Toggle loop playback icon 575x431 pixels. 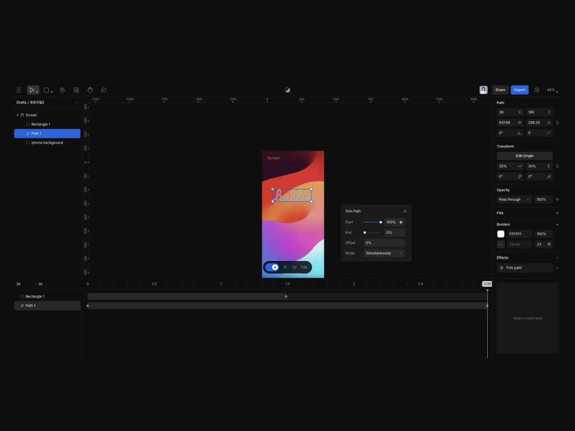point(295,267)
